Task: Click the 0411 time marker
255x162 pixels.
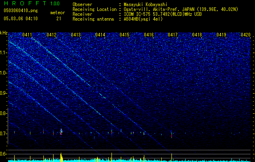Action: (x=27, y=34)
